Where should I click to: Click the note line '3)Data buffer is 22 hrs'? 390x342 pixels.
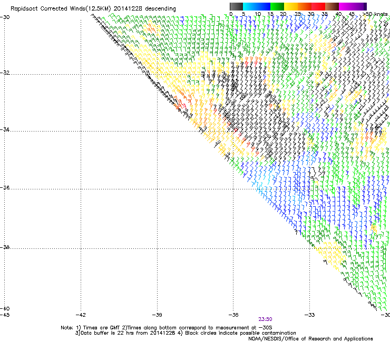click(125, 333)
